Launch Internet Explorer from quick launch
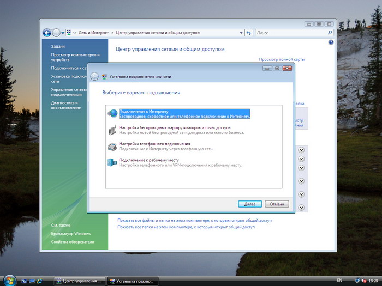This screenshot has width=382, height=286. [39, 281]
